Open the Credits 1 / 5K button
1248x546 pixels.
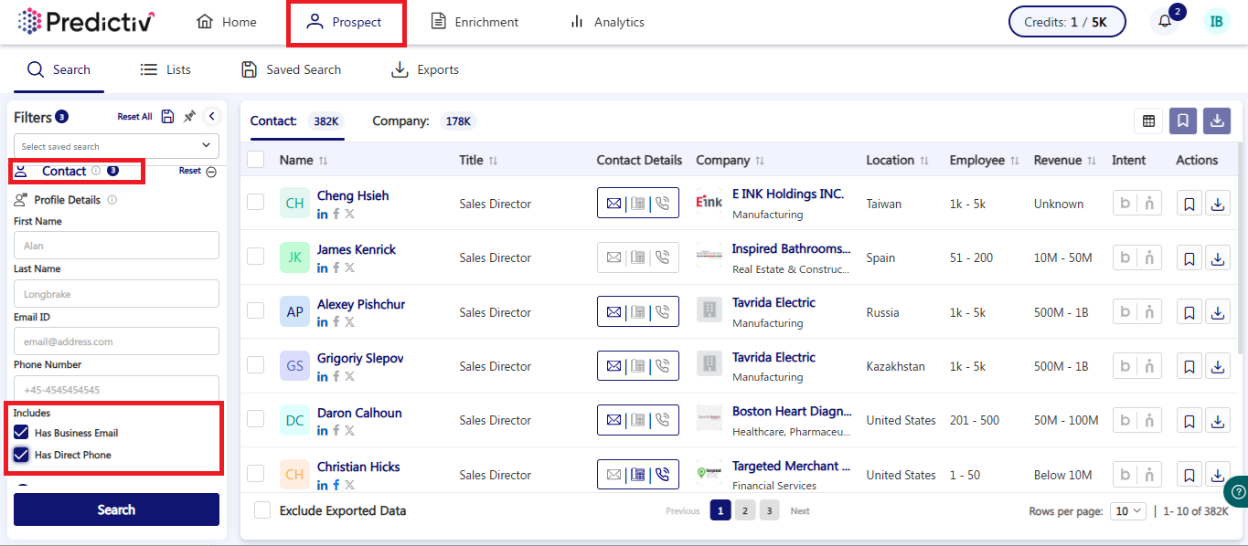(x=1066, y=22)
